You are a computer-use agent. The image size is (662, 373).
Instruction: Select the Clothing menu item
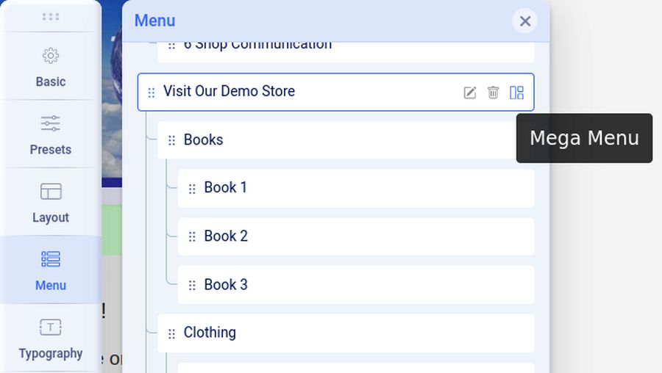point(210,333)
